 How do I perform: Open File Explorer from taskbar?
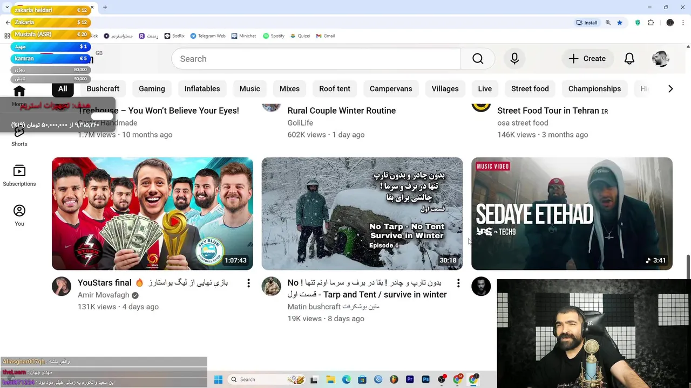pyautogui.click(x=330, y=379)
